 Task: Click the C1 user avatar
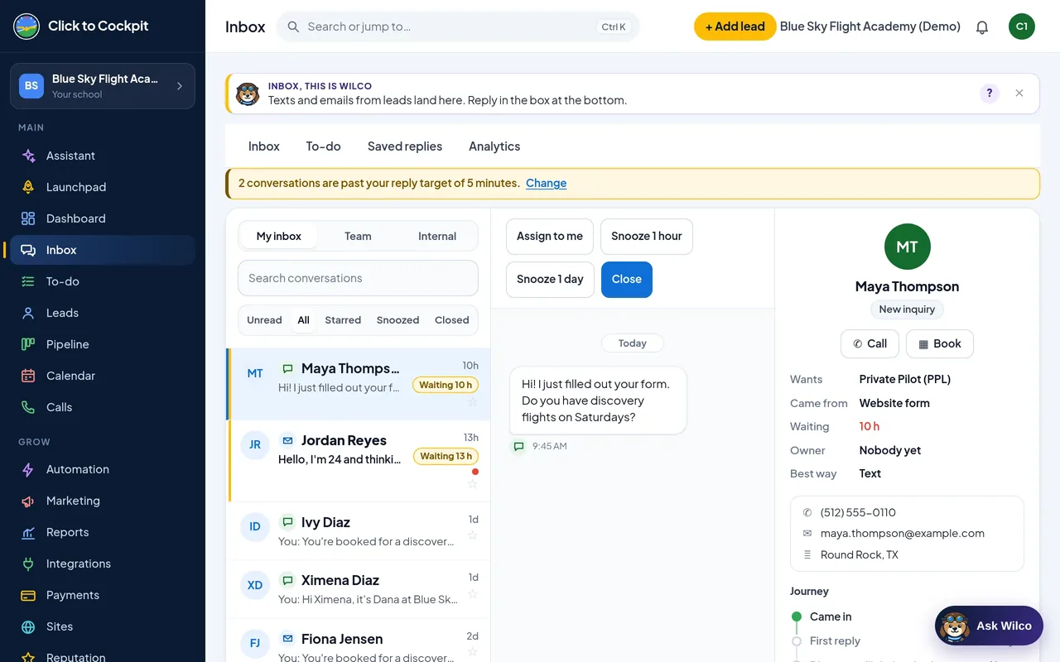click(1022, 26)
